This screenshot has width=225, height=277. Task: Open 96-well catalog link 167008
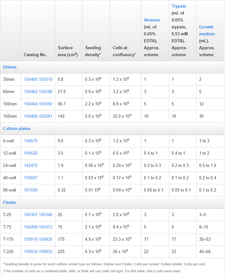[x=31, y=190]
